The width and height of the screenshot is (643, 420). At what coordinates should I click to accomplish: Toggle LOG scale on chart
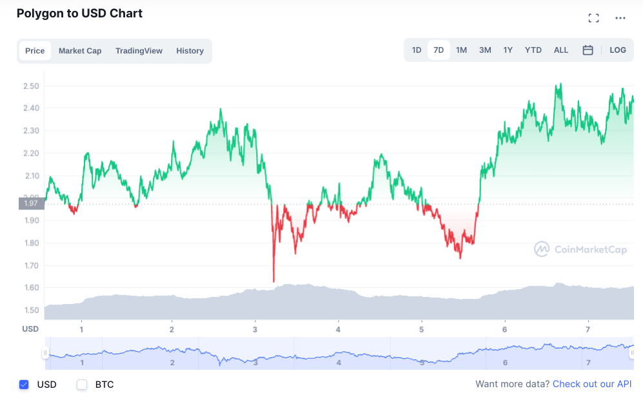coord(617,50)
